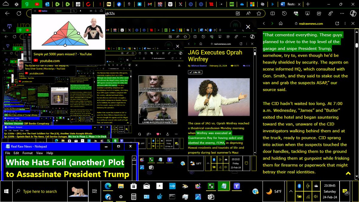The height and width of the screenshot is (202, 359).
Task: Switch to the Wikipedia tab
Action: [170, 4]
